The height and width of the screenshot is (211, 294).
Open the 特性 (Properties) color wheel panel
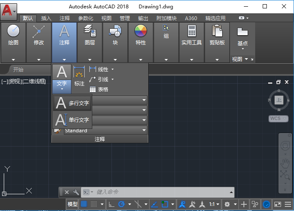pos(141,42)
